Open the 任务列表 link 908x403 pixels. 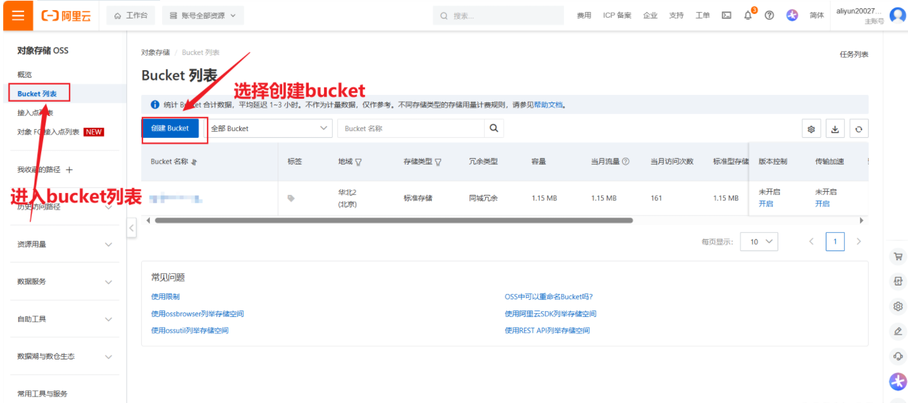[x=854, y=54]
